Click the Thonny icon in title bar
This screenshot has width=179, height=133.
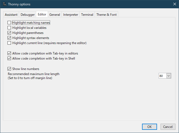click(x=5, y=4)
